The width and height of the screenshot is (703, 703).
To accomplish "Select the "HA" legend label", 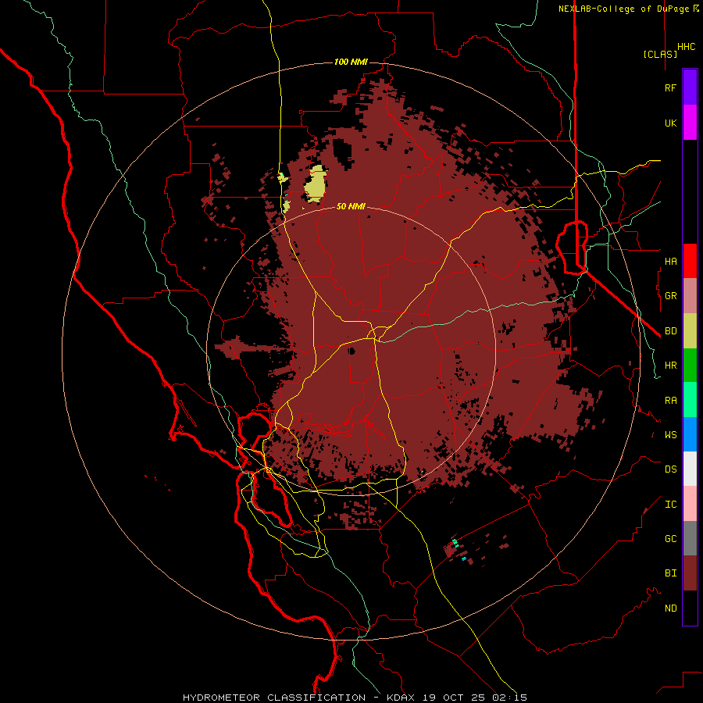I will click(670, 261).
